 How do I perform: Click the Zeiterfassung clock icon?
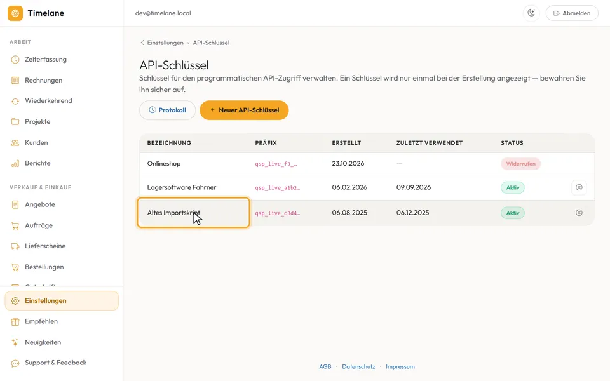pyautogui.click(x=15, y=60)
